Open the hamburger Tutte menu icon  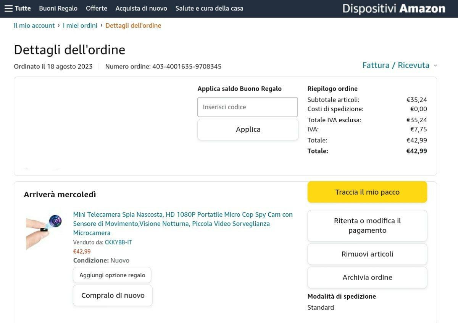tap(8, 8)
